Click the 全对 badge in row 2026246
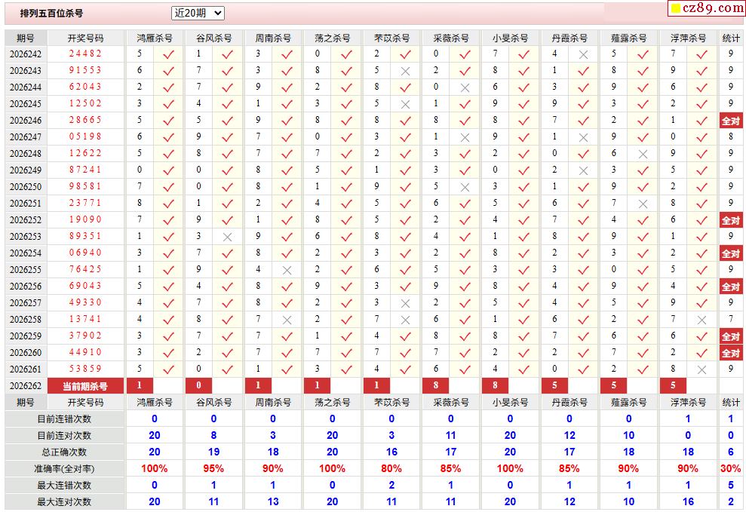The width and height of the screenshot is (746, 512). point(731,121)
